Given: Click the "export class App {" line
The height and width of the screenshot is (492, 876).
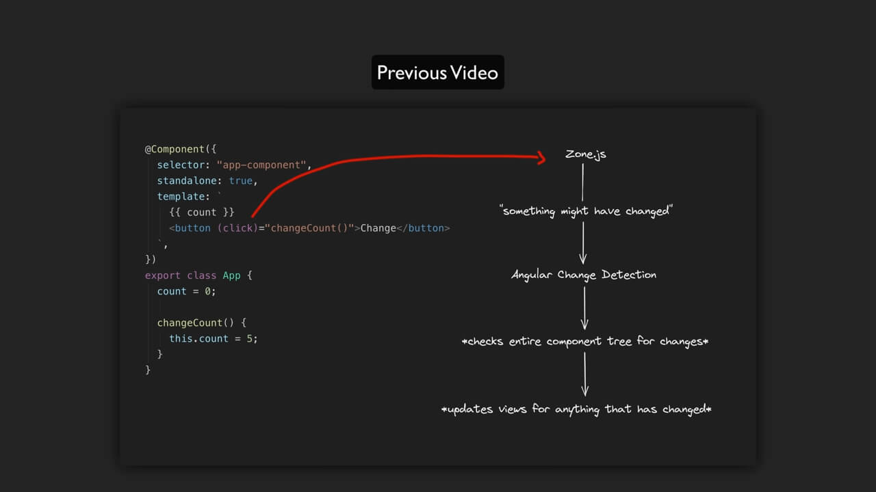Looking at the screenshot, I should tap(198, 275).
